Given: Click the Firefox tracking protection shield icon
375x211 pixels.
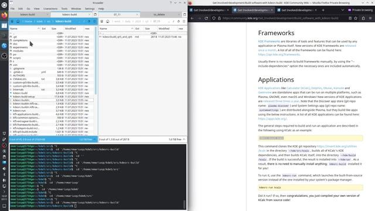Looking at the screenshot, I should (x=214, y=18).
